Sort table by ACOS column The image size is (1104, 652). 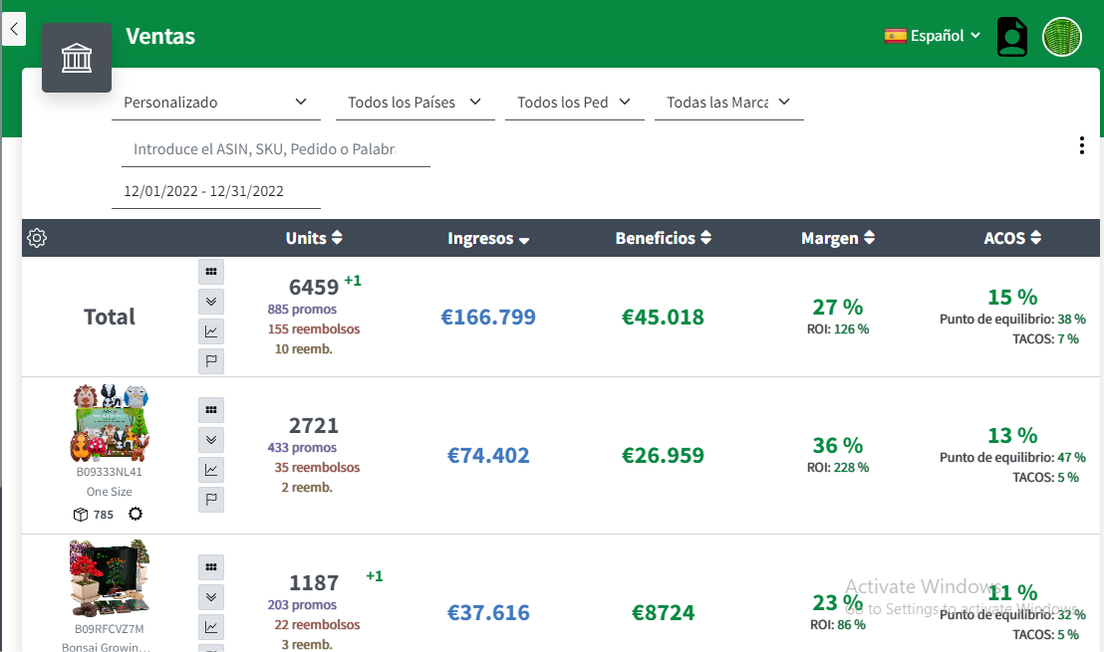pos(1012,238)
